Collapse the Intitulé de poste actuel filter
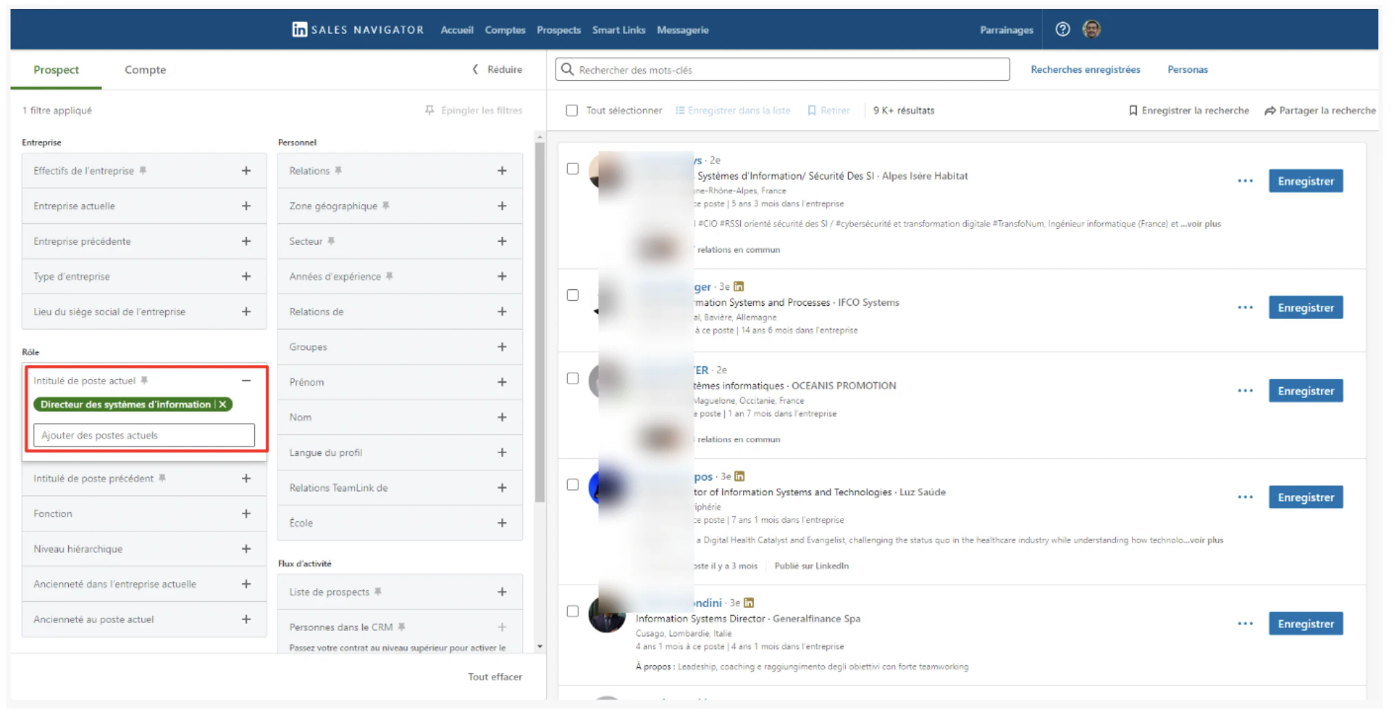 coord(246,380)
